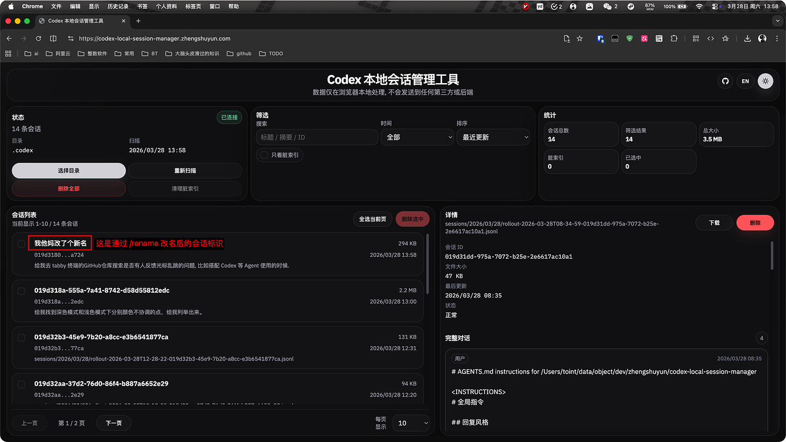Check the 019d32b3-45e9 session checkbox
Image resolution: width=786 pixels, height=442 pixels.
(x=21, y=338)
